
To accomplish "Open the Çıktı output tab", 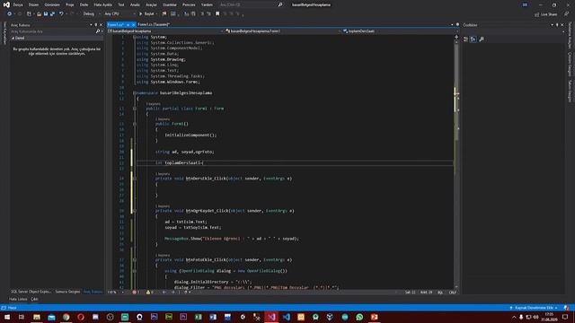I will (x=34, y=299).
